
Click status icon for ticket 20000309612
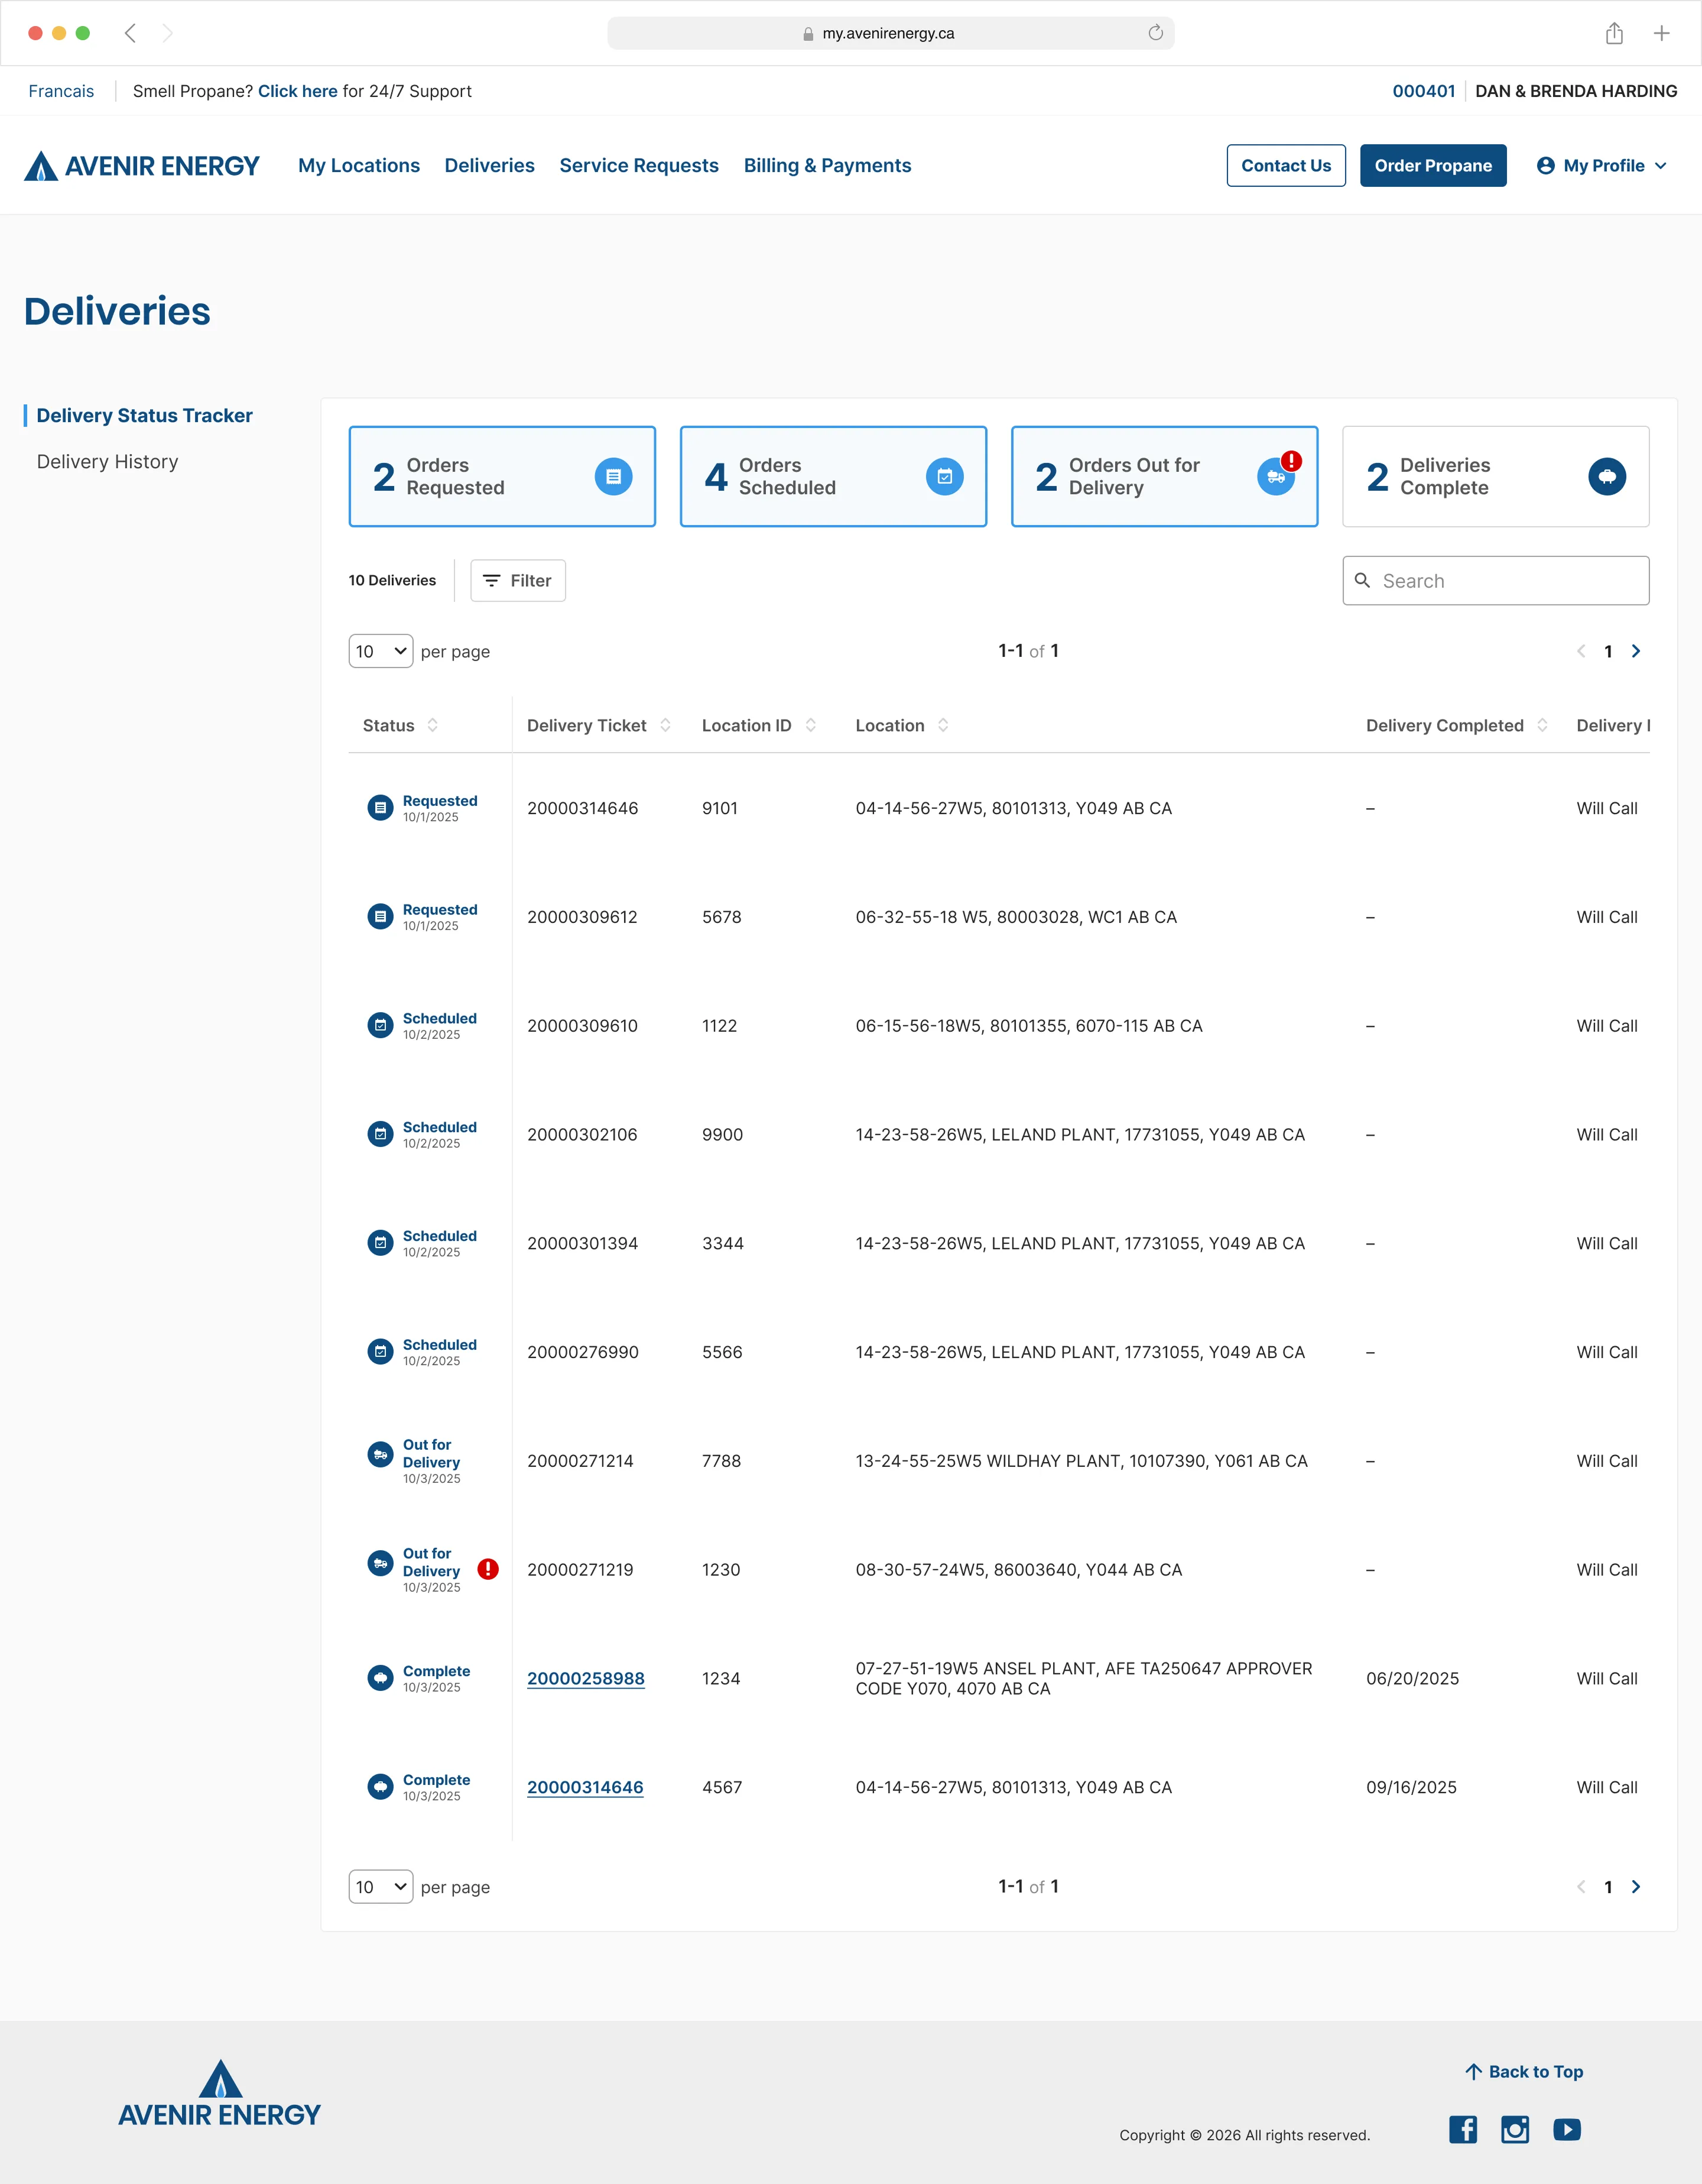381,917
